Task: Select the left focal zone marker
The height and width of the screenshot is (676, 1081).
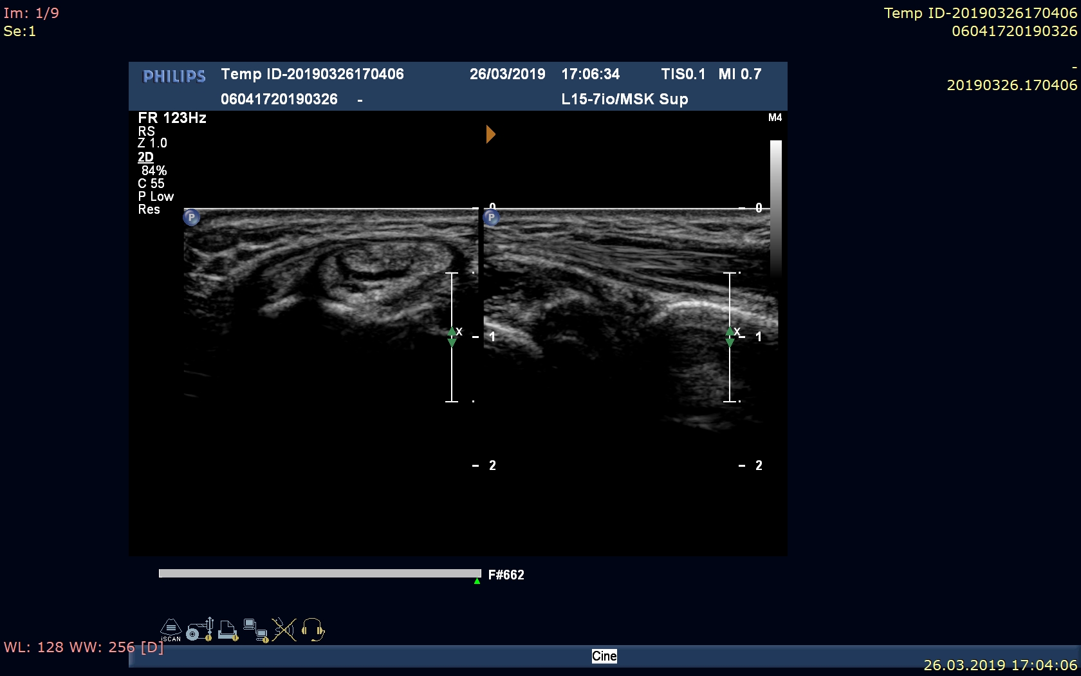Action: click(x=452, y=337)
